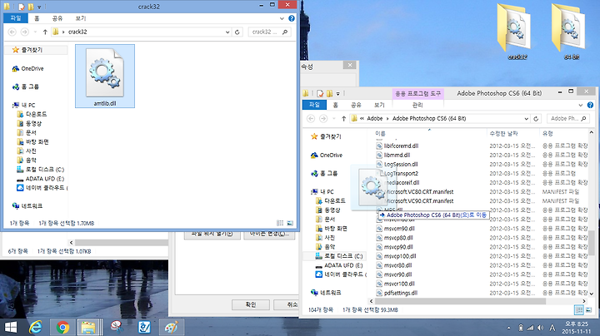This screenshot has width=600, height=336.
Task: Click 응용 프로그램 도구 contextual tab header
Action: (417, 93)
